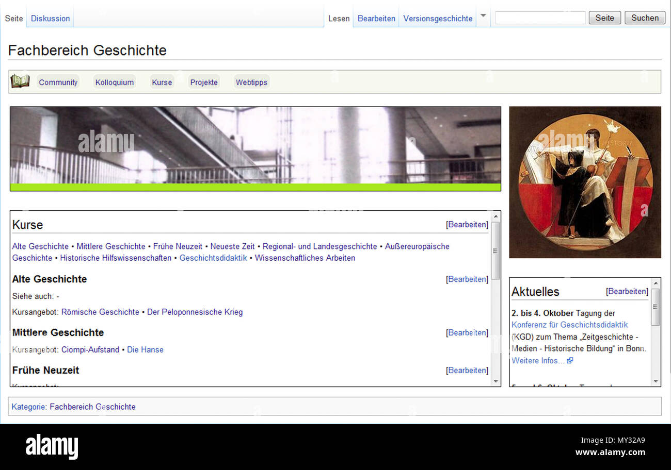Open the Frühe Neuzeit link in course list
The width and height of the screenshot is (671, 470).
pyautogui.click(x=178, y=246)
